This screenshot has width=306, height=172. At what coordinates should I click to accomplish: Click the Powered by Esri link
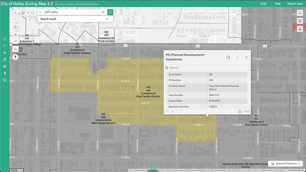(x=297, y=170)
